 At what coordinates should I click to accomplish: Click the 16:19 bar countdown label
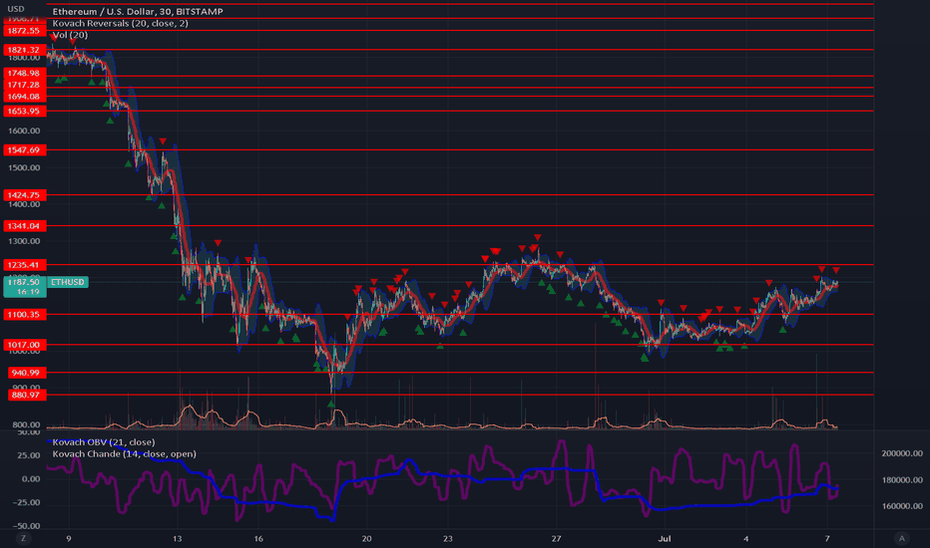[28, 292]
